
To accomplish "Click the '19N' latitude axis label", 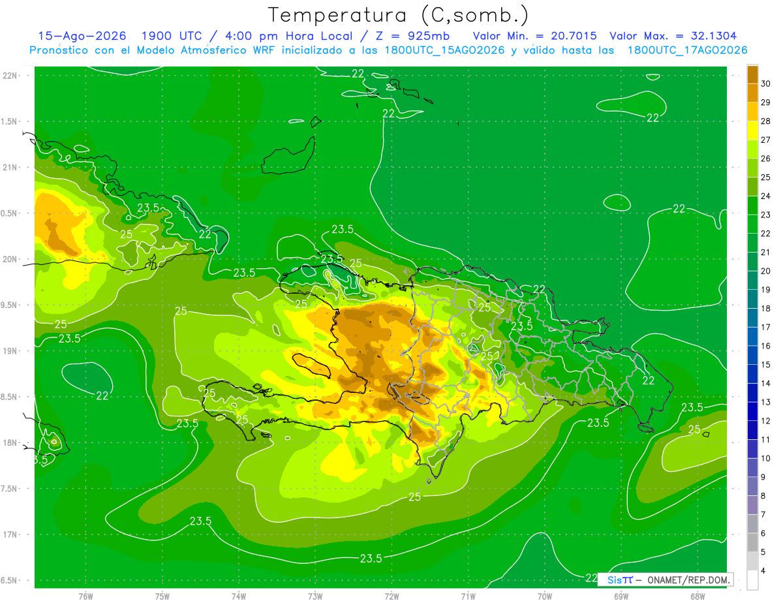I will 9,351.
